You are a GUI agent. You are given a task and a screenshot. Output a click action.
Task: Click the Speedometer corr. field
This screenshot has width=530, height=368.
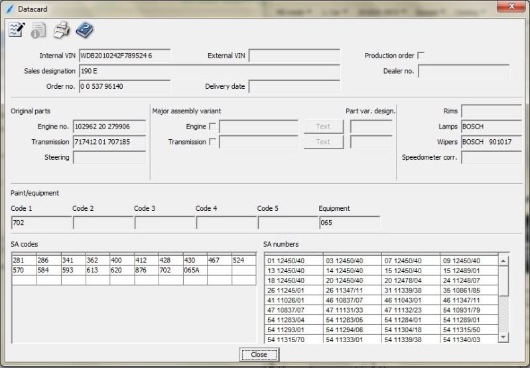pyautogui.click(x=492, y=157)
